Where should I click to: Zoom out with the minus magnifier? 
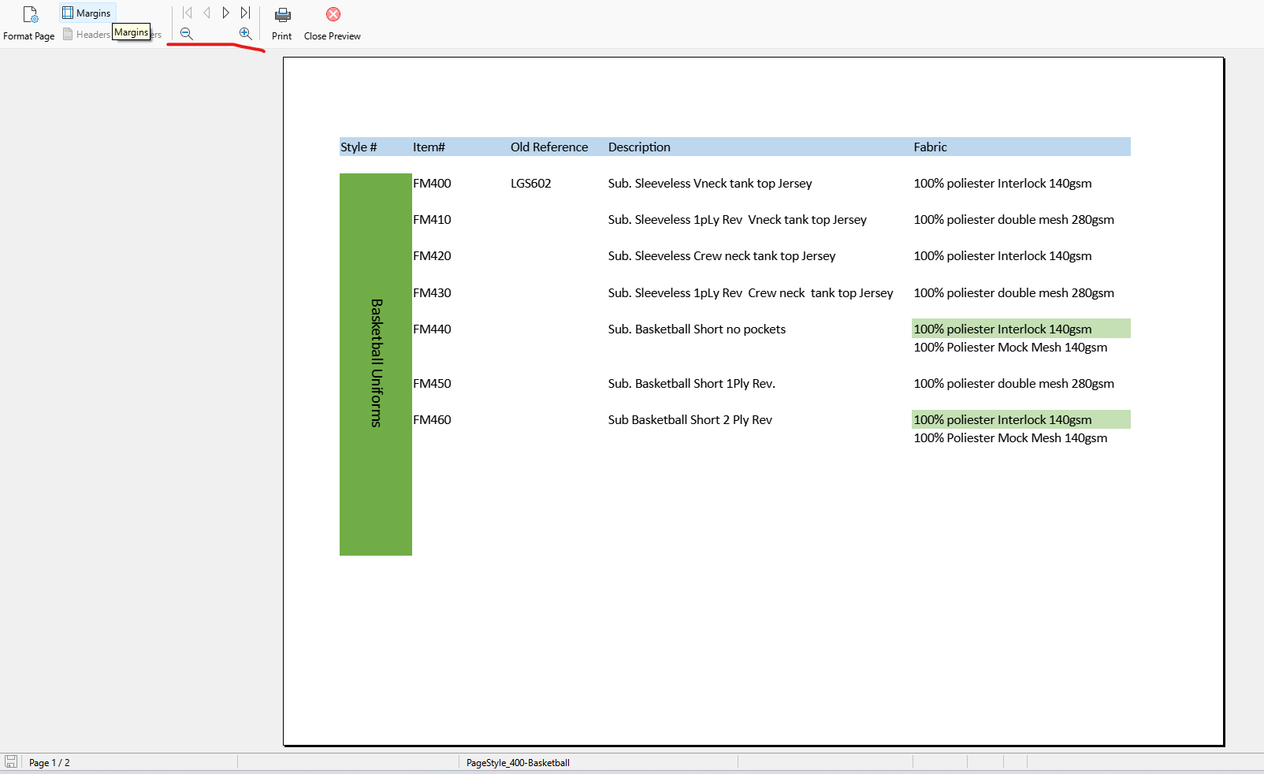click(187, 33)
